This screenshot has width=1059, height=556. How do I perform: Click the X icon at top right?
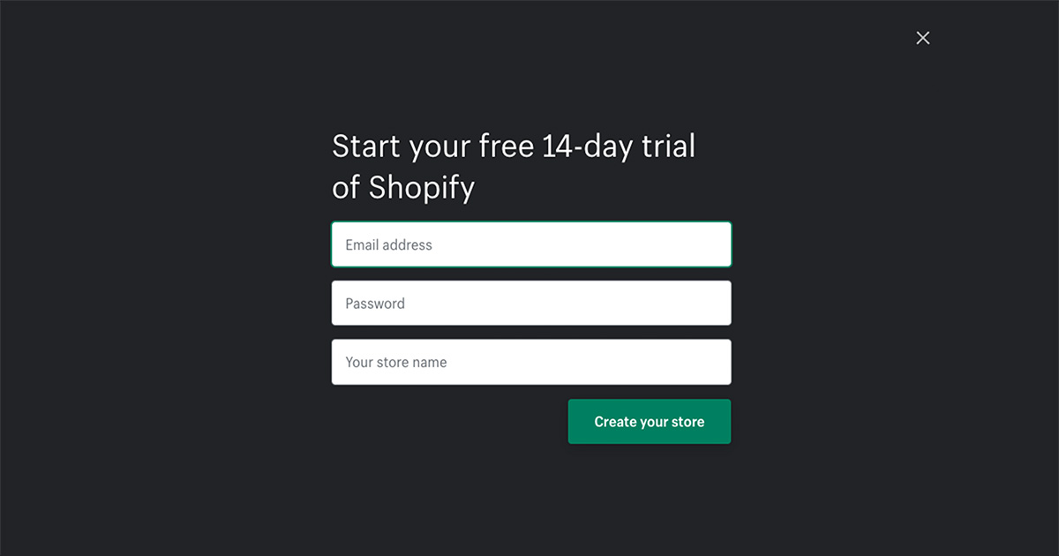click(x=922, y=38)
